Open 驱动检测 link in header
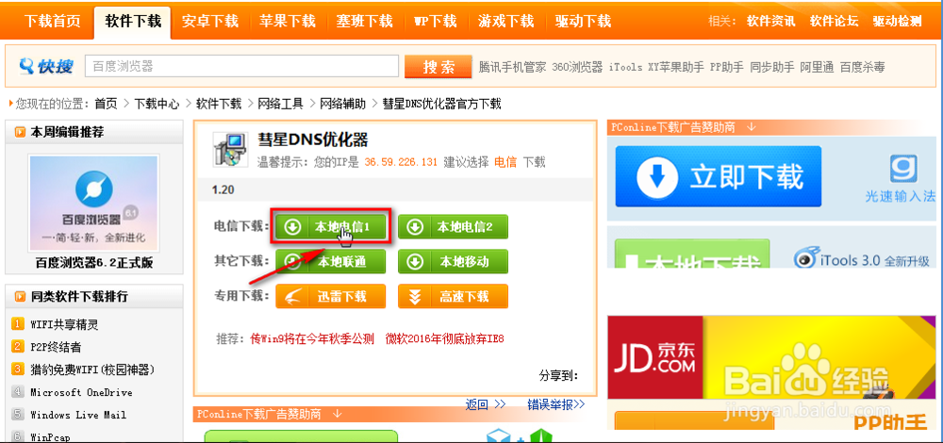943x443 pixels. (x=898, y=22)
